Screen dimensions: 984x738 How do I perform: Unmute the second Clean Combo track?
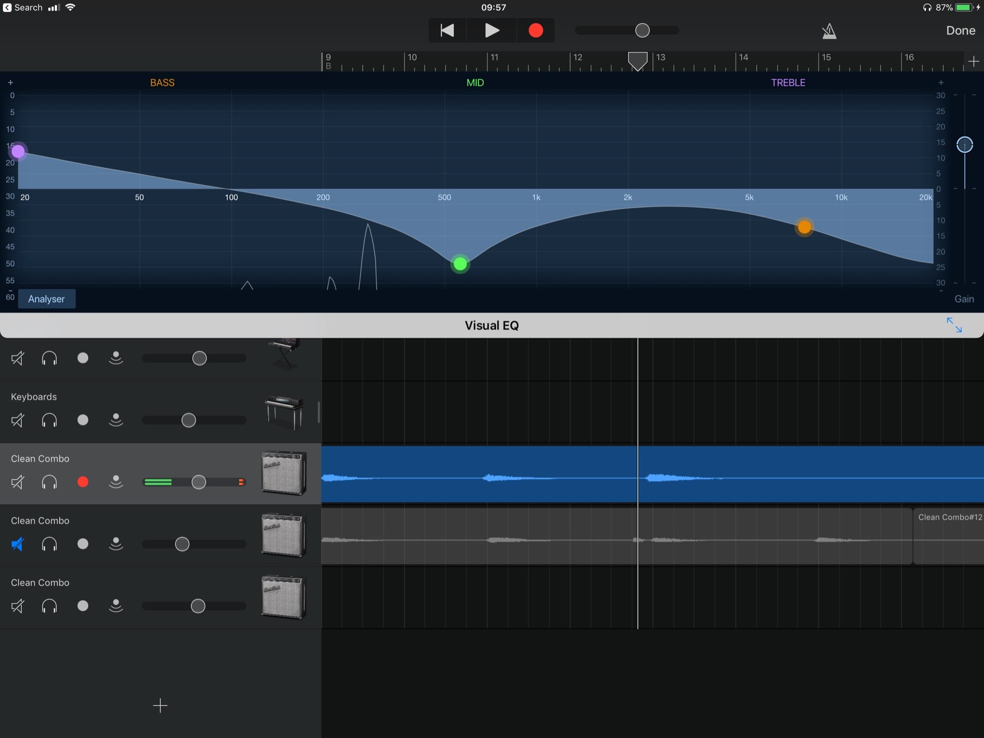[x=18, y=544]
